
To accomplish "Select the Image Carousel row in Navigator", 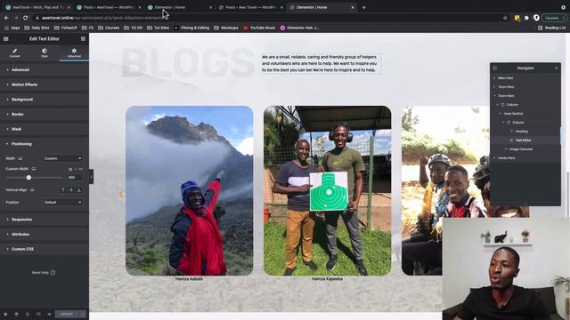I will (525, 149).
